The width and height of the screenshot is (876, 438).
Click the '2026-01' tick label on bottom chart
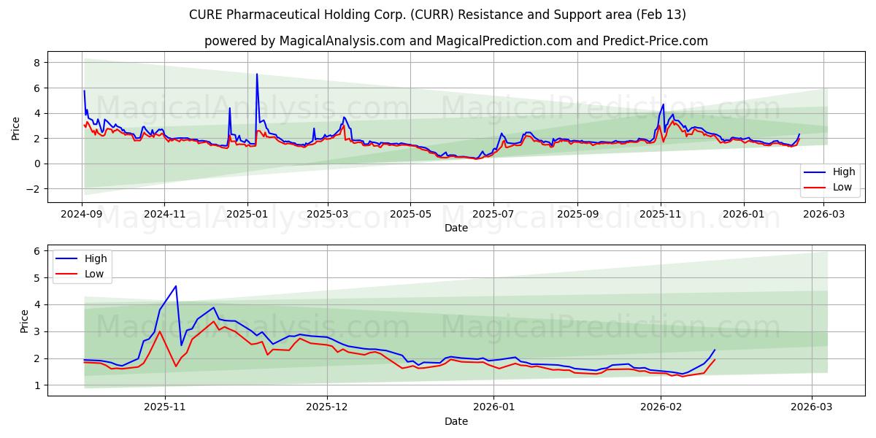coord(493,407)
